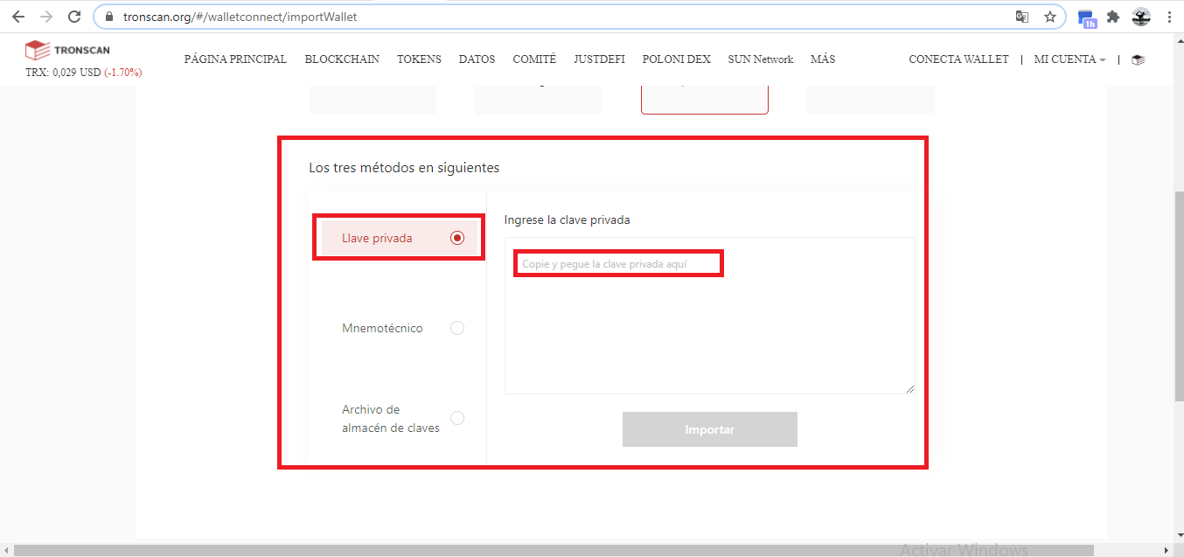Open the blue extension icon with 1h badge
This screenshot has height=557, width=1184.
pyautogui.click(x=1087, y=18)
